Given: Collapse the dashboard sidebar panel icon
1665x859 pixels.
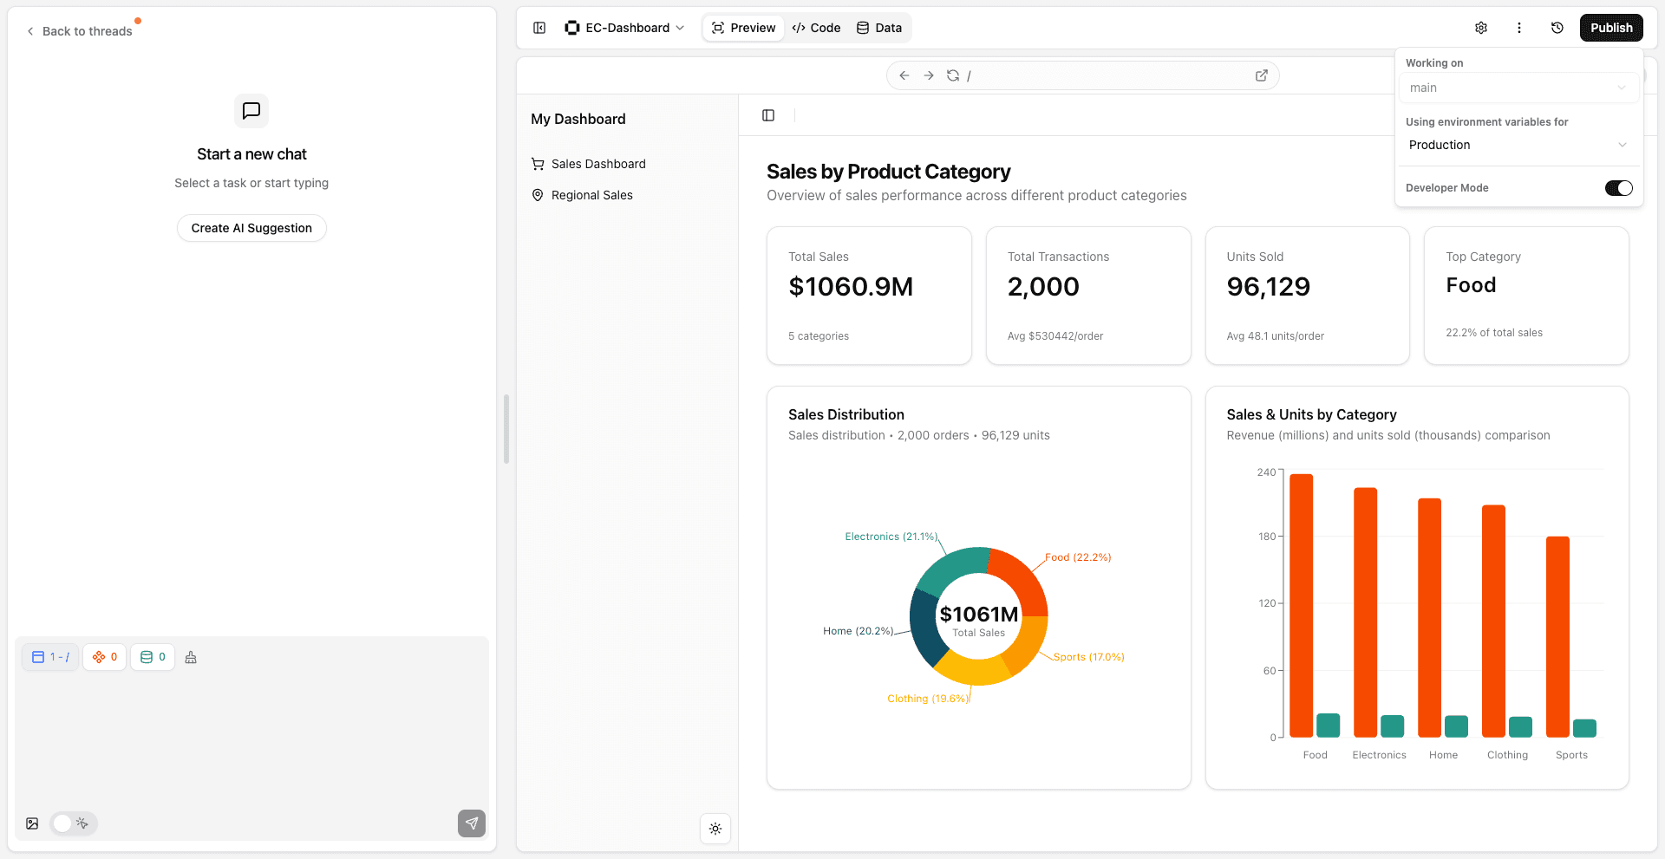Looking at the screenshot, I should coord(768,115).
